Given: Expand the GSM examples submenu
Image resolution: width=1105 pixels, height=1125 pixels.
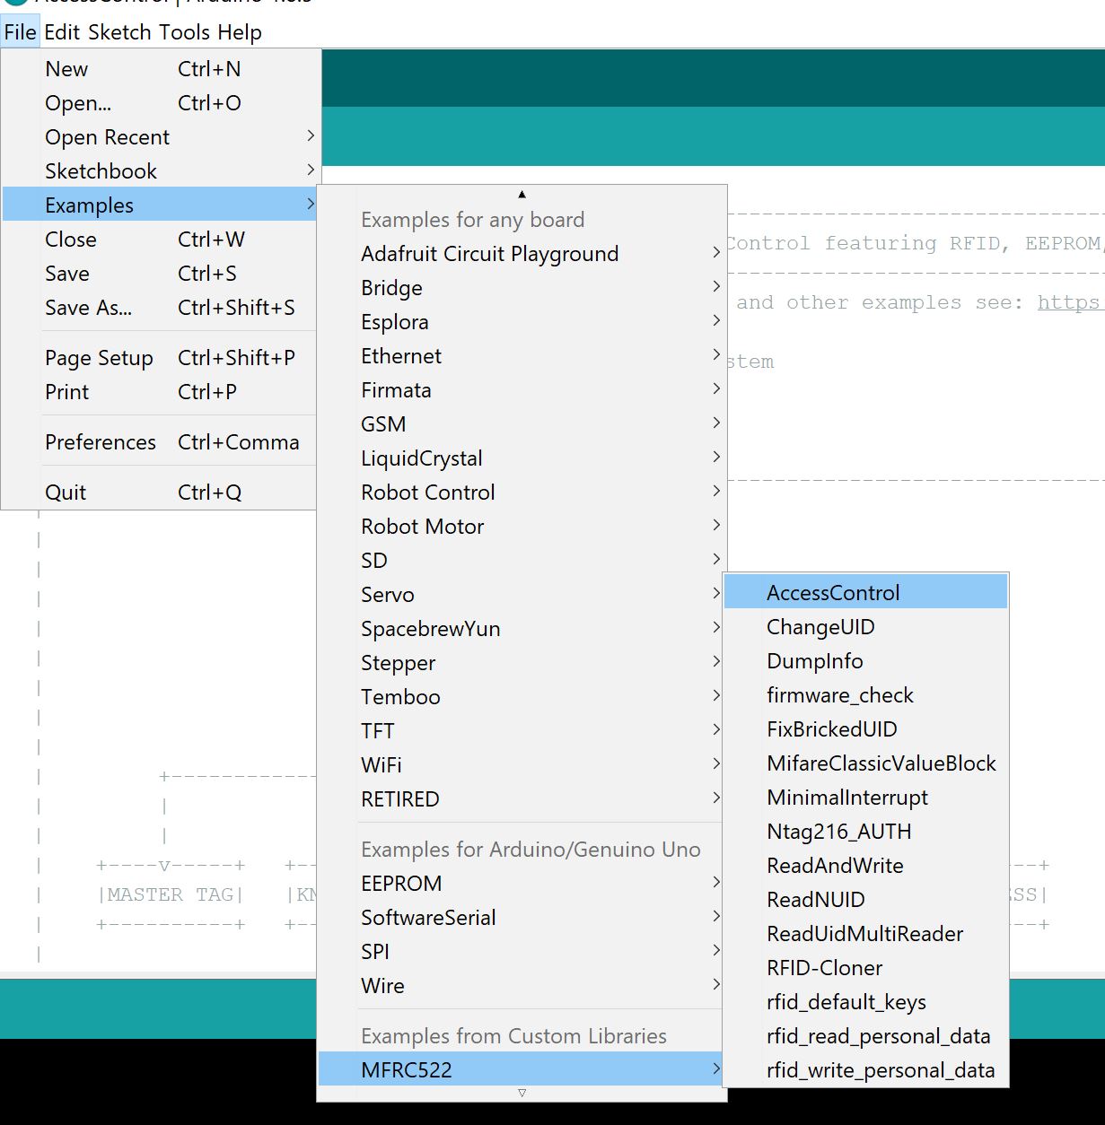Looking at the screenshot, I should click(522, 424).
